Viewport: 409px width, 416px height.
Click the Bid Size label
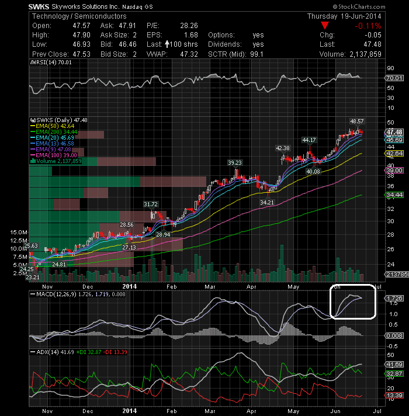(115, 54)
